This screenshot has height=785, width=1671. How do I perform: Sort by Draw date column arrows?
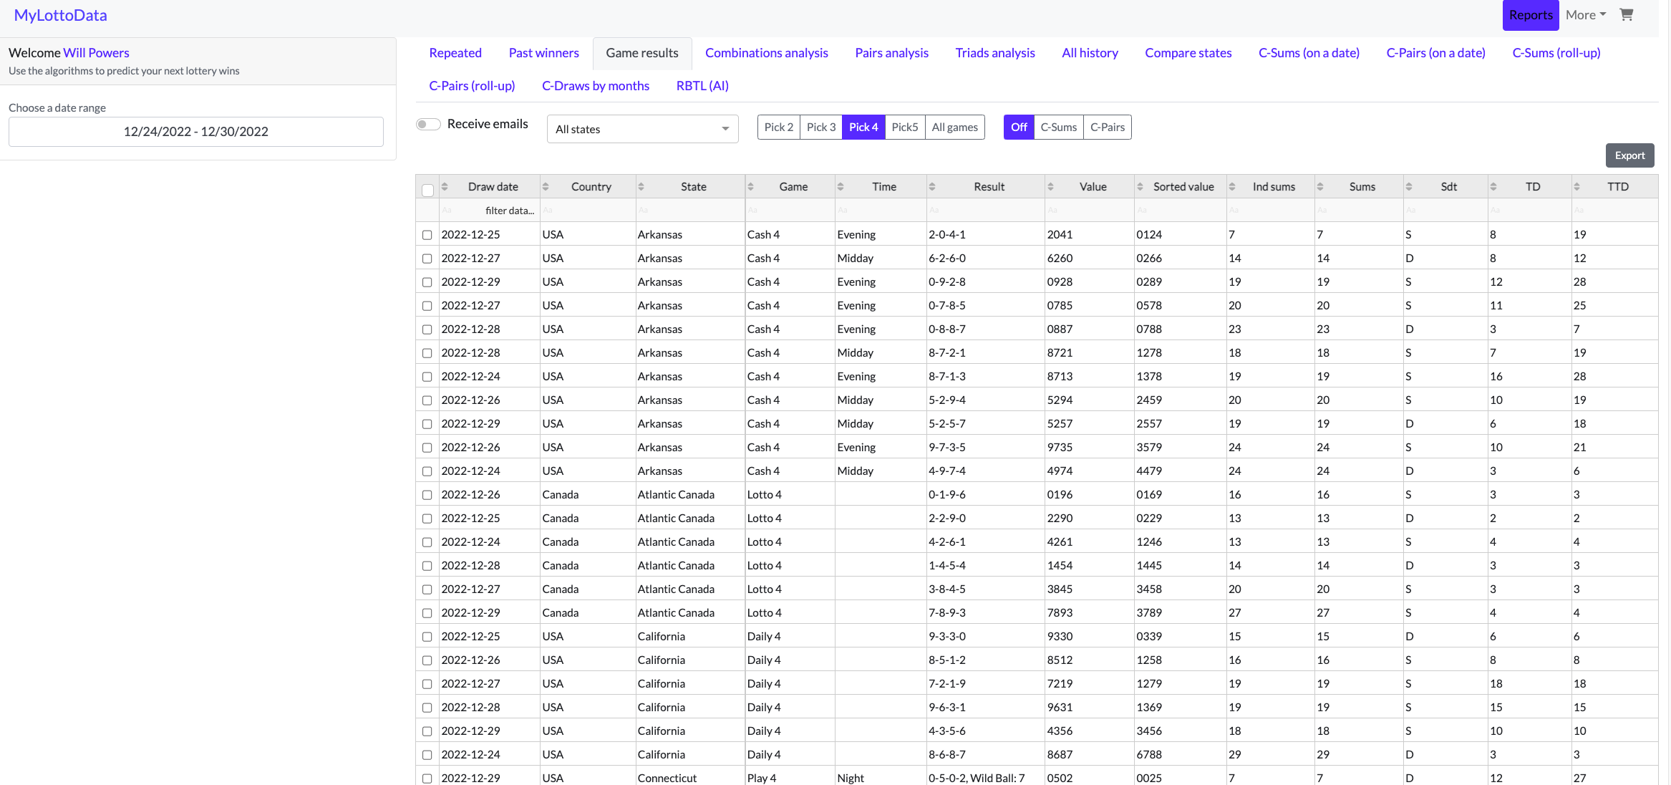click(445, 187)
